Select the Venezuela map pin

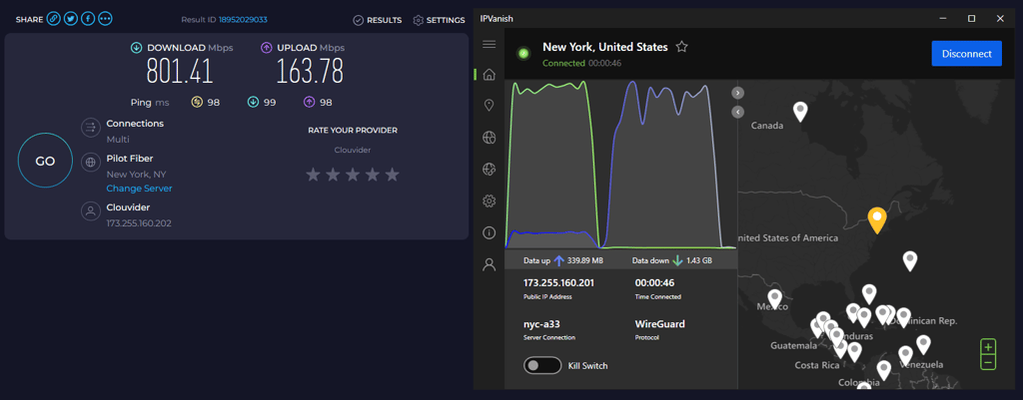coord(905,356)
